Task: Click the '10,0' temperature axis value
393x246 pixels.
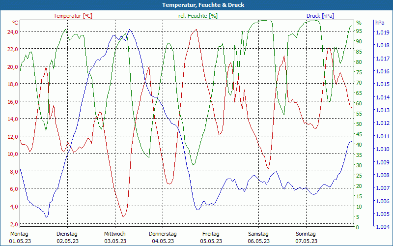Action: [x=13, y=154]
